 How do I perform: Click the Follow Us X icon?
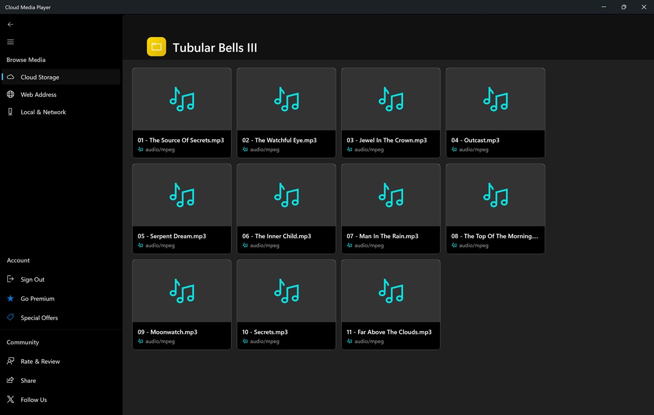[10, 399]
